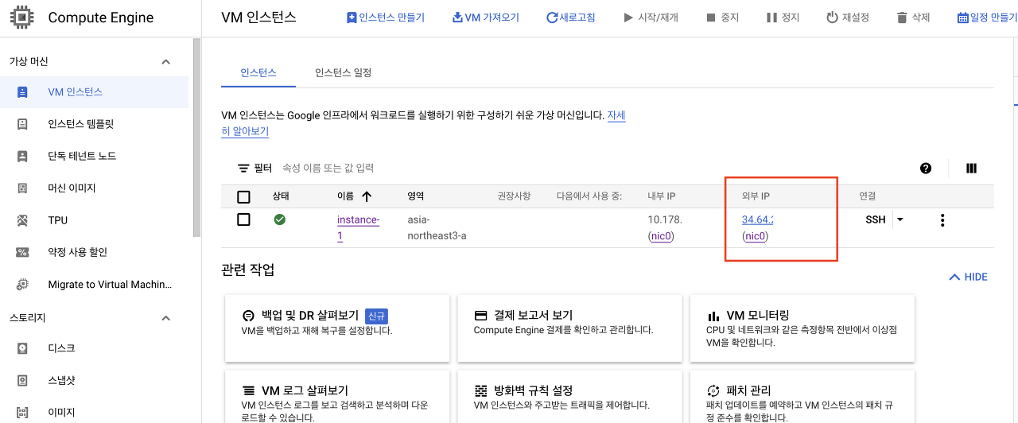Open 인스턴스 템플릿 in the sidebar

[x=95, y=124]
